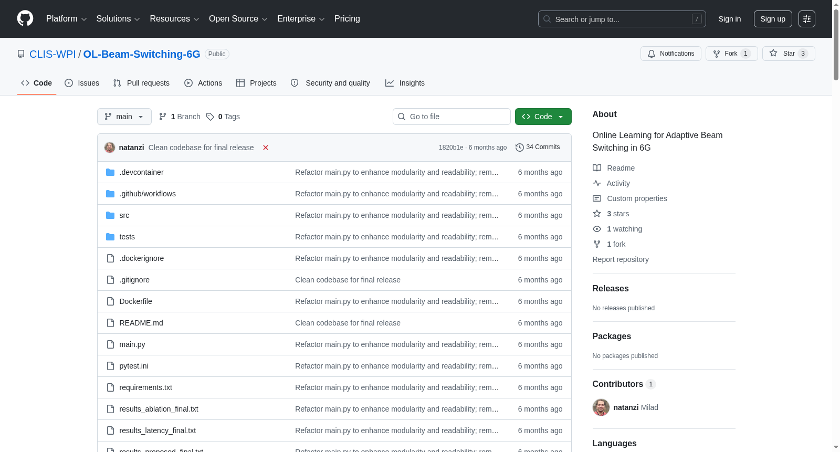Click the Notifications button
Image resolution: width=840 pixels, height=452 pixels.
click(671, 54)
